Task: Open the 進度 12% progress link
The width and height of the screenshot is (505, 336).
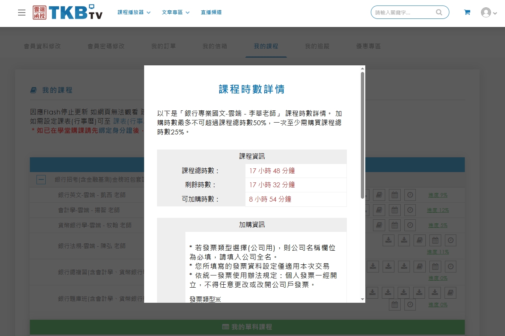Action: (x=438, y=210)
